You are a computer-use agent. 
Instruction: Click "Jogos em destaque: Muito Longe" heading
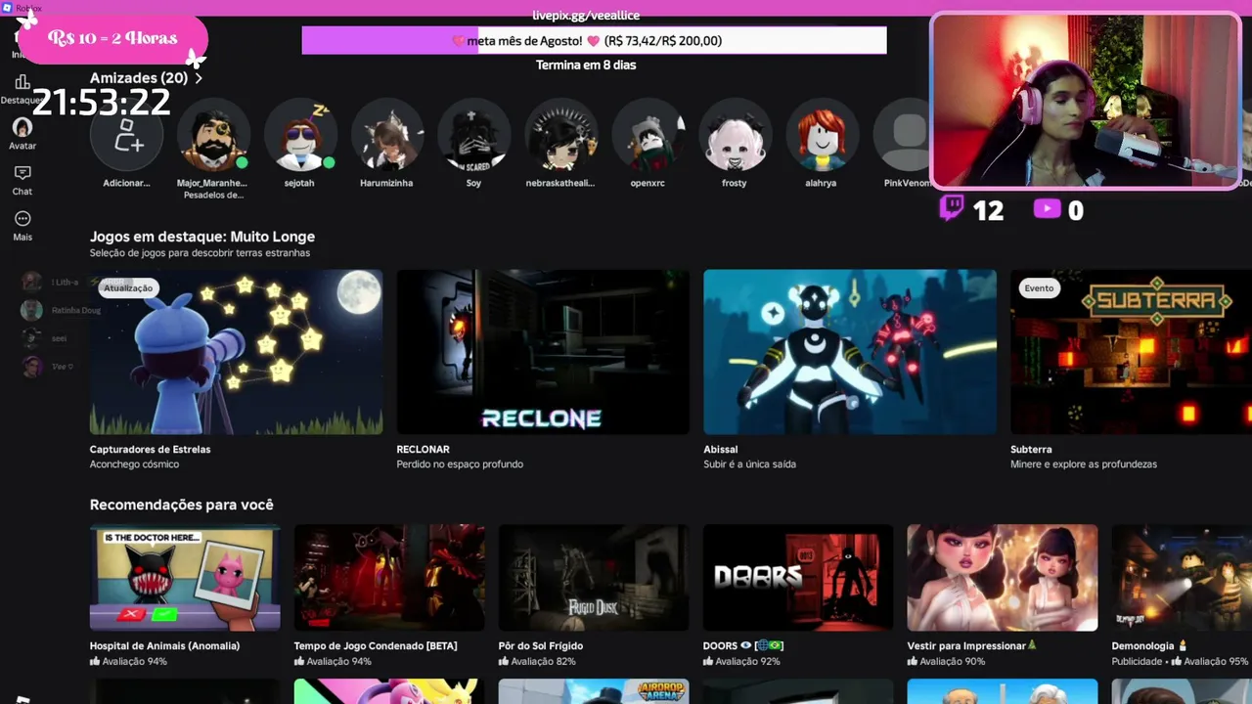click(202, 237)
